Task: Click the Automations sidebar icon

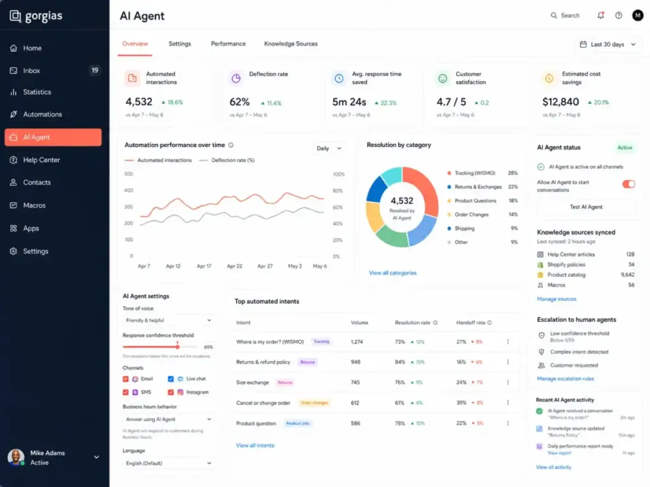Action: tap(14, 114)
